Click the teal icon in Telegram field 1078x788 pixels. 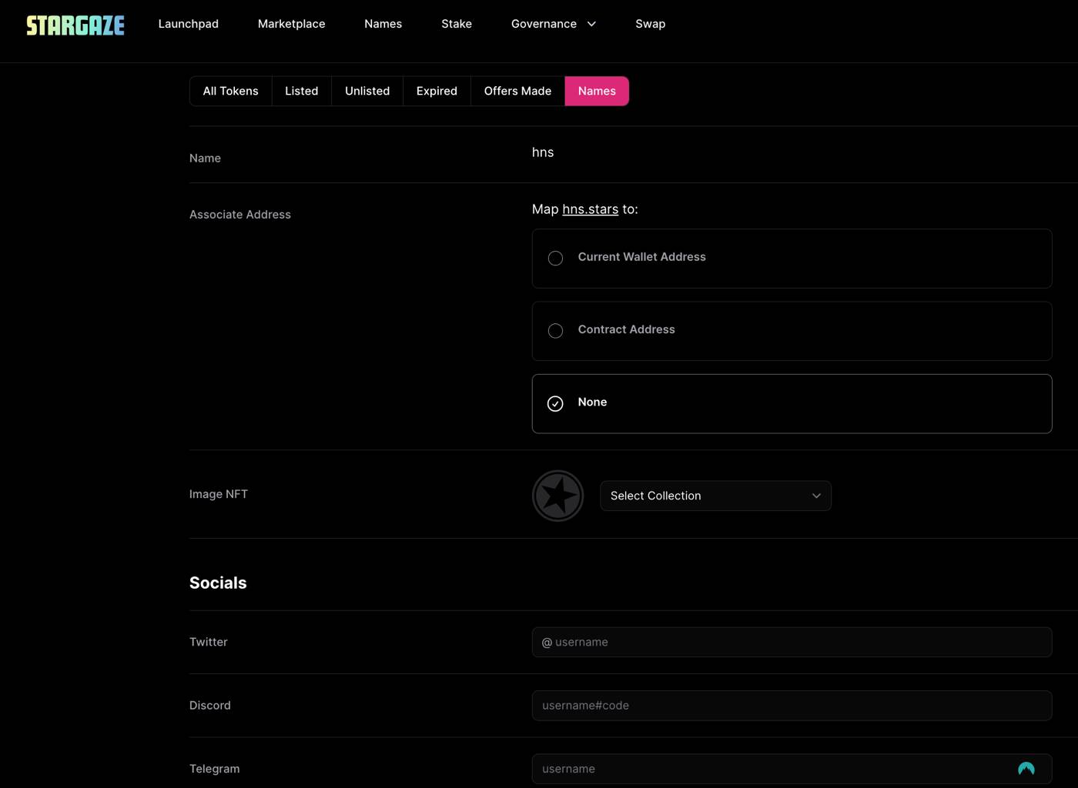[x=1026, y=769]
